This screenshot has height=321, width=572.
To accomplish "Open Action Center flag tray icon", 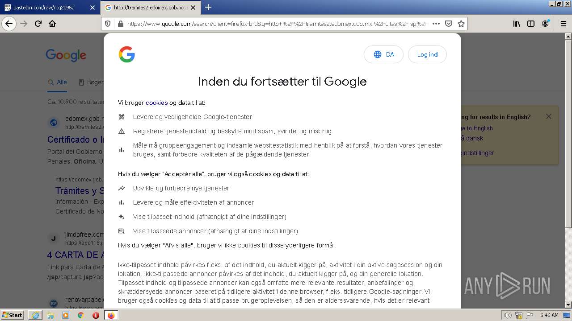I will click(x=529, y=315).
